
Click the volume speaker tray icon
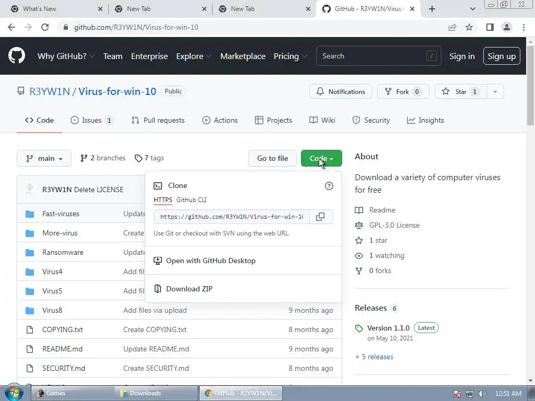click(482, 394)
